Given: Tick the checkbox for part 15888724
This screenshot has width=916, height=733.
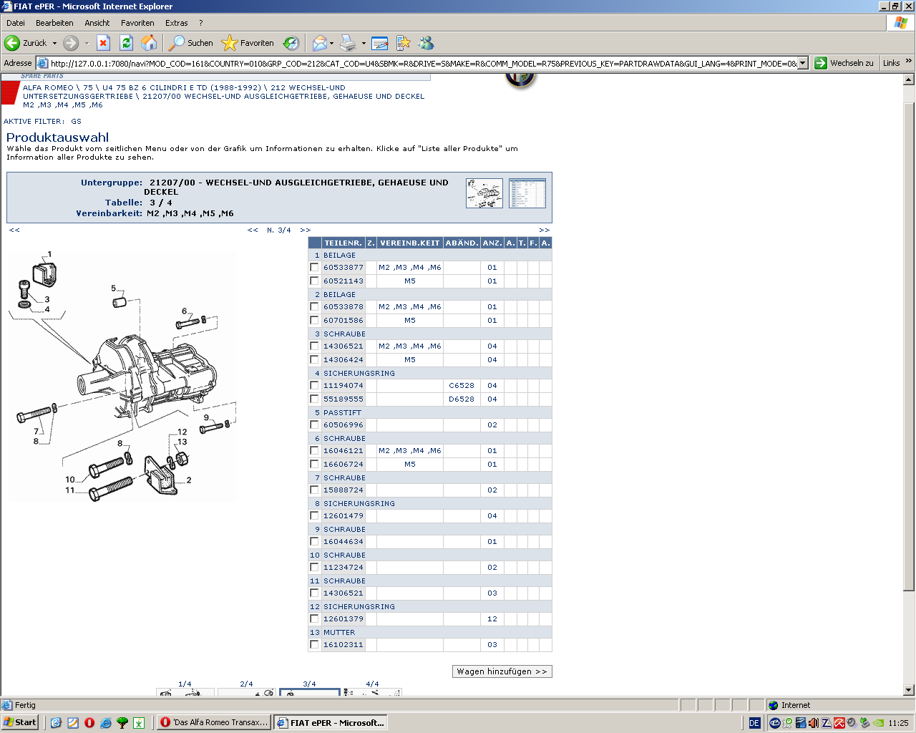Looking at the screenshot, I should coord(314,490).
